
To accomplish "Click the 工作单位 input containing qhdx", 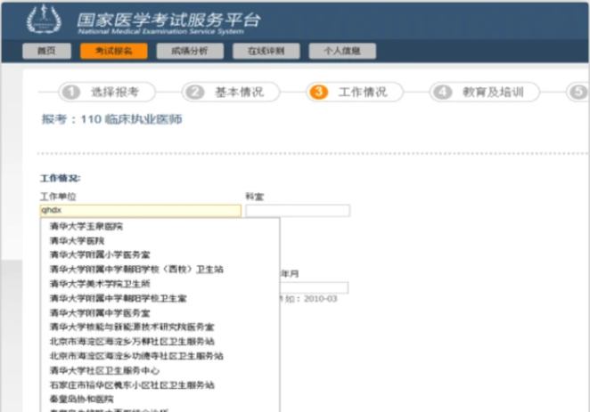I will (140, 210).
